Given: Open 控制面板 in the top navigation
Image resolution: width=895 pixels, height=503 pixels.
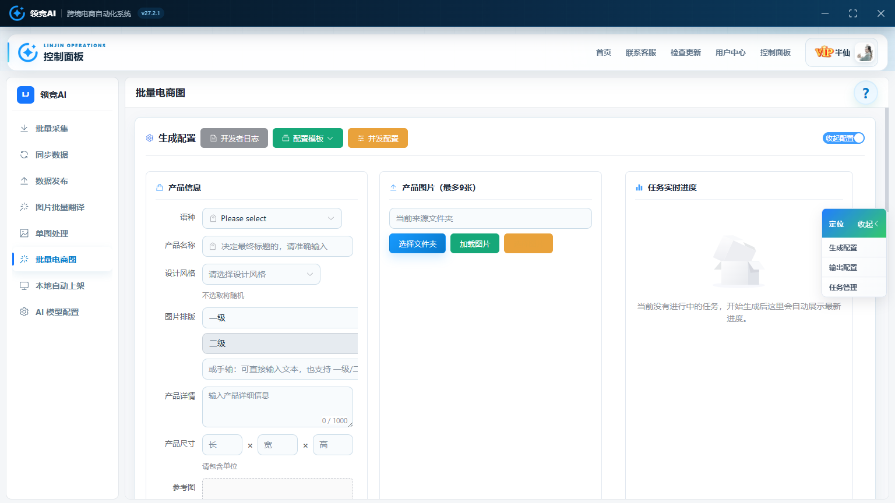Looking at the screenshot, I should coord(776,52).
